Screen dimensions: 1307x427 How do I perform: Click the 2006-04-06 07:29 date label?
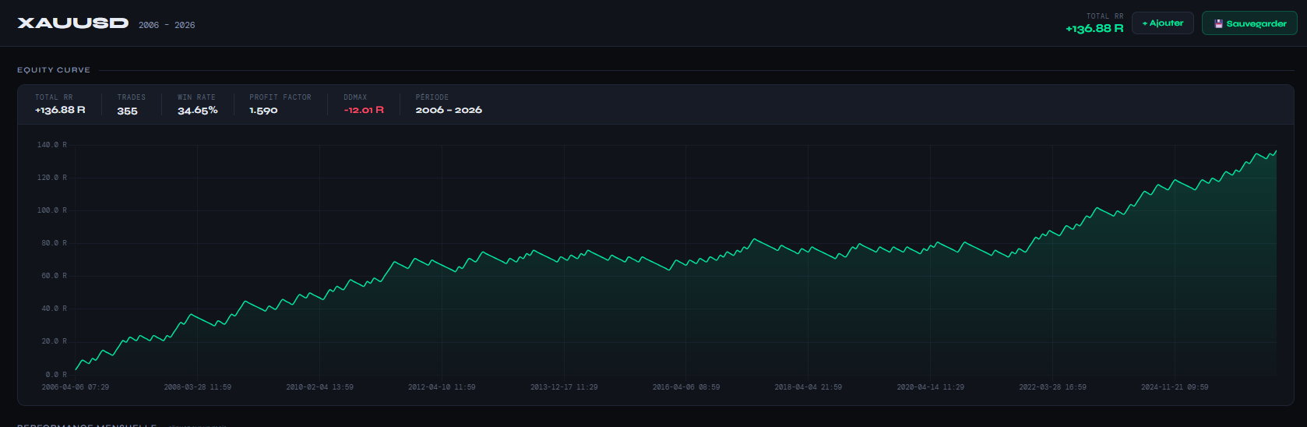[76, 387]
